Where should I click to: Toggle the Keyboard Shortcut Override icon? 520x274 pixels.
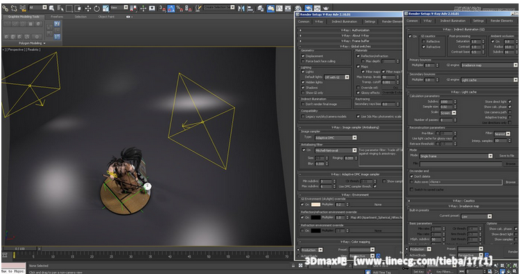click(x=152, y=8)
